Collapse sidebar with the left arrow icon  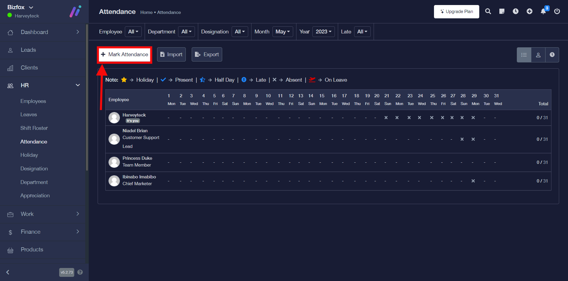tap(8, 272)
